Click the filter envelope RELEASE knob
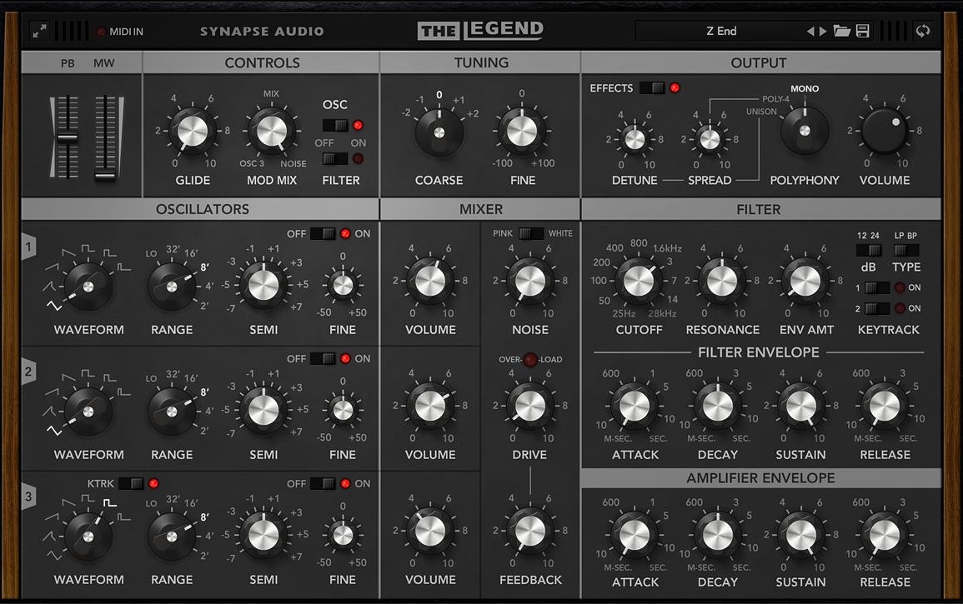 [x=885, y=406]
